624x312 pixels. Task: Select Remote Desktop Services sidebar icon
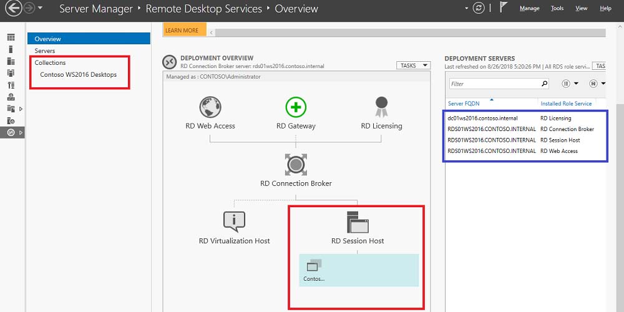click(11, 132)
